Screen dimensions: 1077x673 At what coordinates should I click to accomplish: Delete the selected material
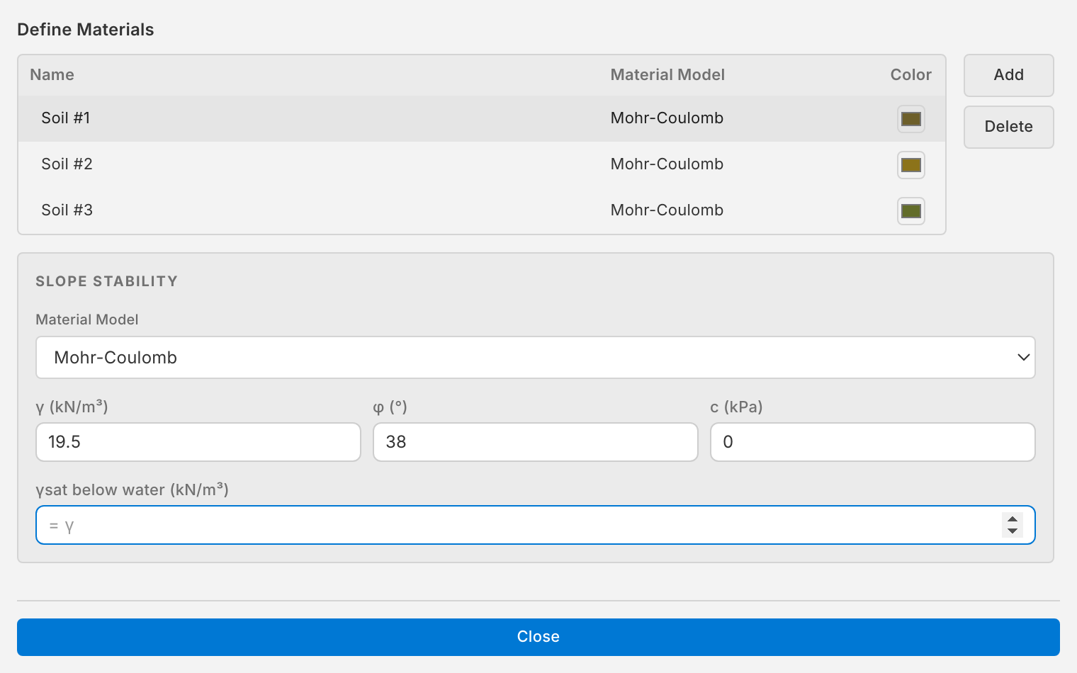point(1008,127)
